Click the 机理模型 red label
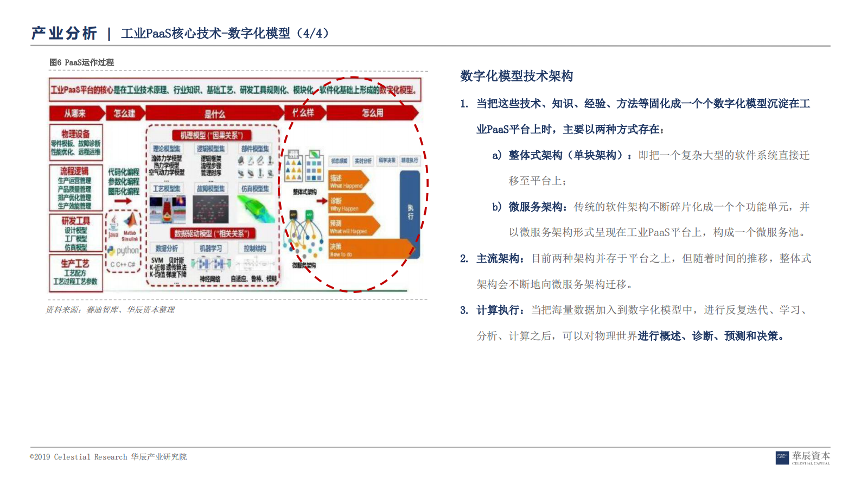This screenshot has width=861, height=484. click(x=212, y=136)
